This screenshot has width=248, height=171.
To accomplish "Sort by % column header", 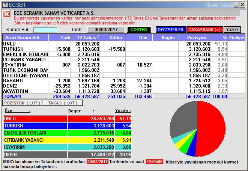I will (219, 38).
